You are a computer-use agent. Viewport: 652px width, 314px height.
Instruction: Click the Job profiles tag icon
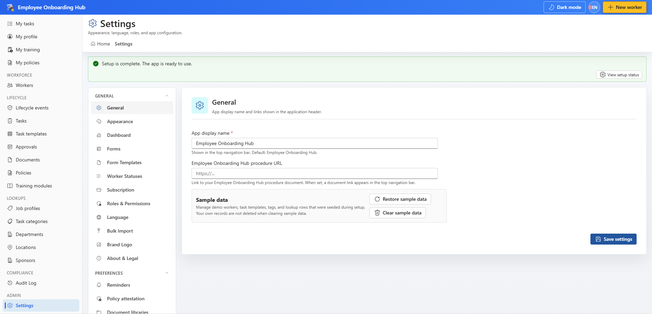tap(10, 208)
